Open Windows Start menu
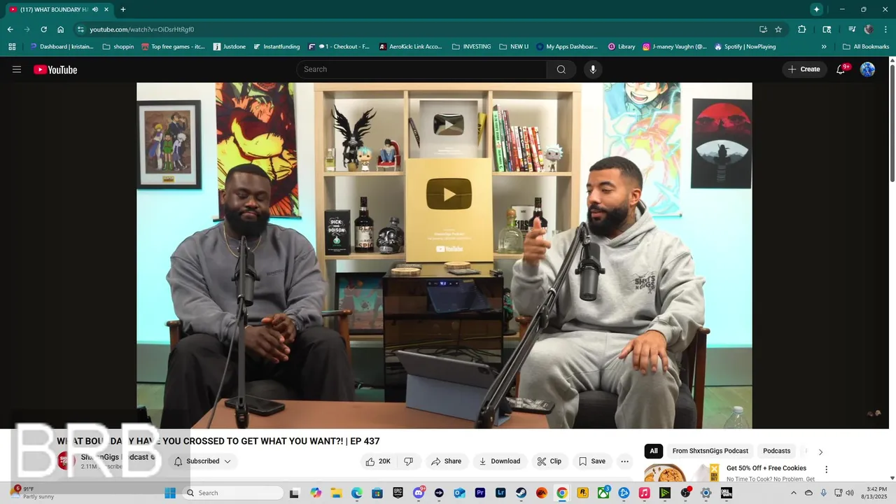 pos(170,493)
